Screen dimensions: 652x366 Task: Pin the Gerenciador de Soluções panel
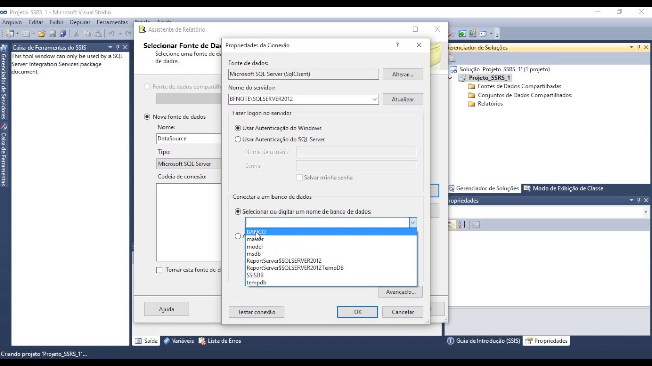coord(639,47)
